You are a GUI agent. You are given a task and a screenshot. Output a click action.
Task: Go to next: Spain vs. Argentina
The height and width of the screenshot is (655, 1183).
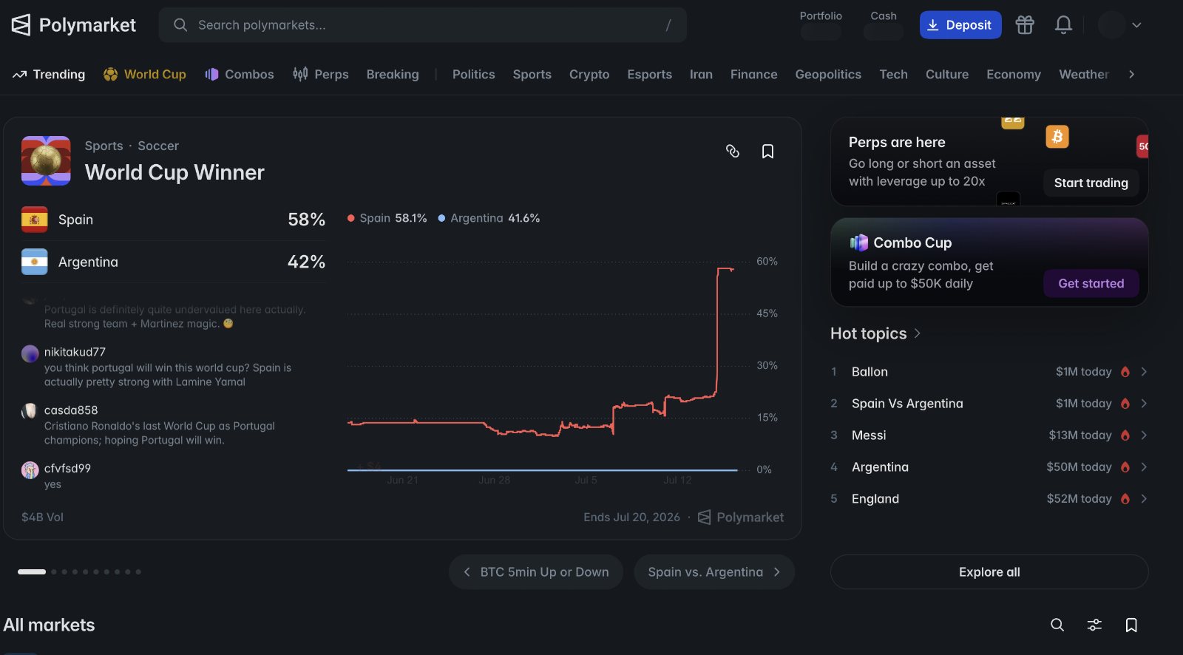point(714,572)
